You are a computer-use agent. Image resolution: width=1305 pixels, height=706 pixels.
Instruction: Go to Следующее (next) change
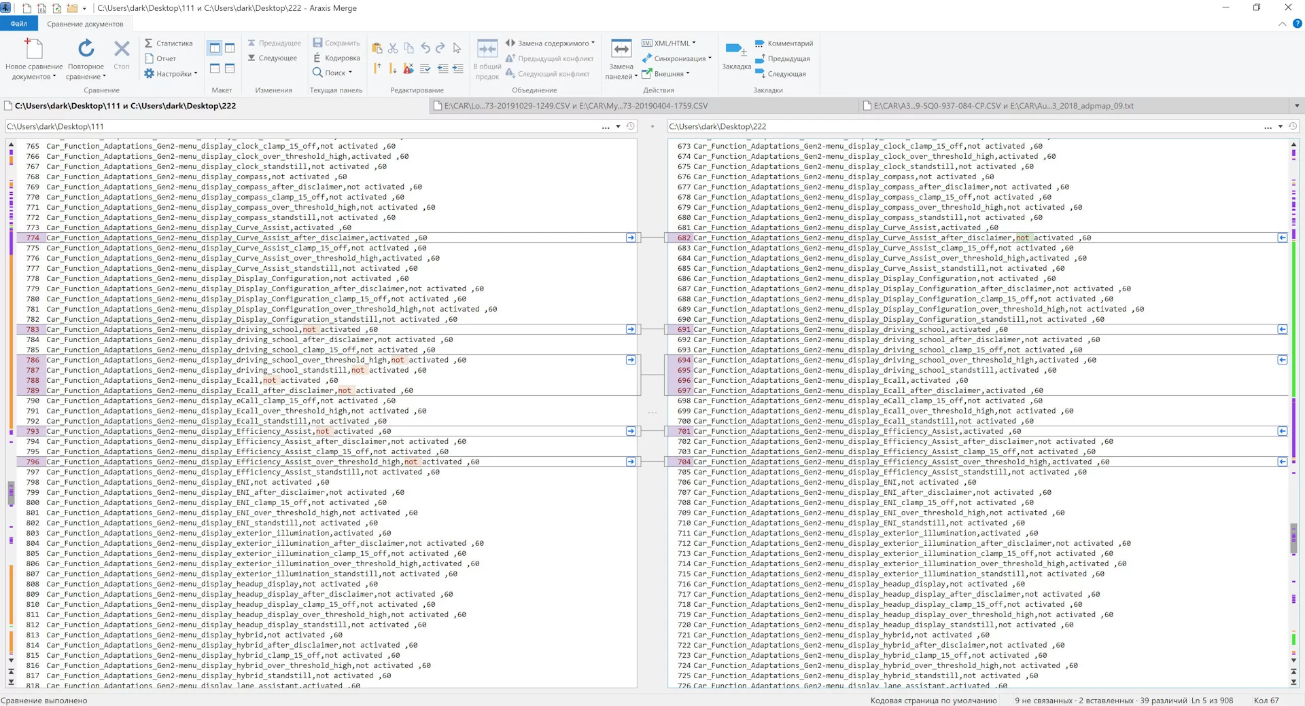273,58
